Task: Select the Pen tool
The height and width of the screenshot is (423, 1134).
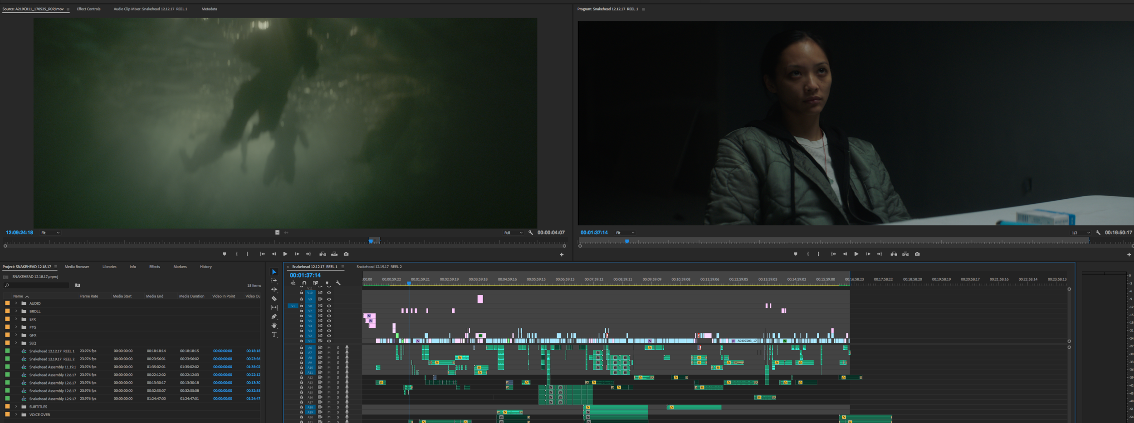Action: click(274, 317)
